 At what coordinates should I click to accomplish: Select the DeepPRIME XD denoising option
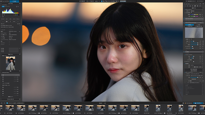(199, 26)
